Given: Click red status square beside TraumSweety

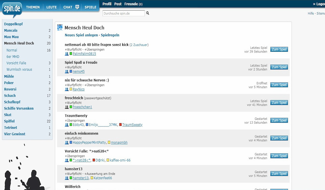Looking at the screenshot, I should [121, 125].
